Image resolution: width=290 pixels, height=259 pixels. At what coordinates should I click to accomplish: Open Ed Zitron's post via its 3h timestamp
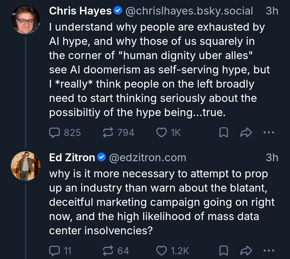(272, 158)
